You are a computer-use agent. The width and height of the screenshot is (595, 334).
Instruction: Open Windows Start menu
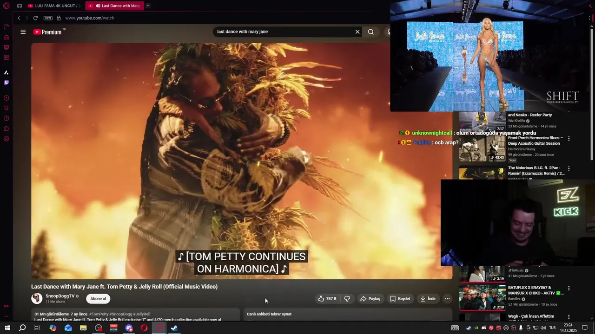(7, 328)
